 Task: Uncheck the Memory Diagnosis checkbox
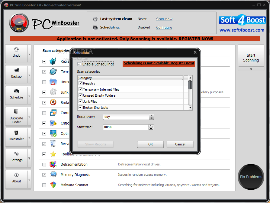coord(44,175)
